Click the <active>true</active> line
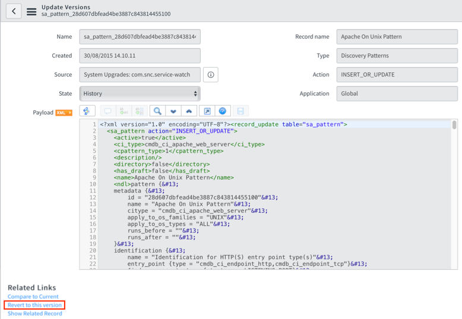Image resolution: width=462 pixels, height=319 pixels. [x=150, y=138]
